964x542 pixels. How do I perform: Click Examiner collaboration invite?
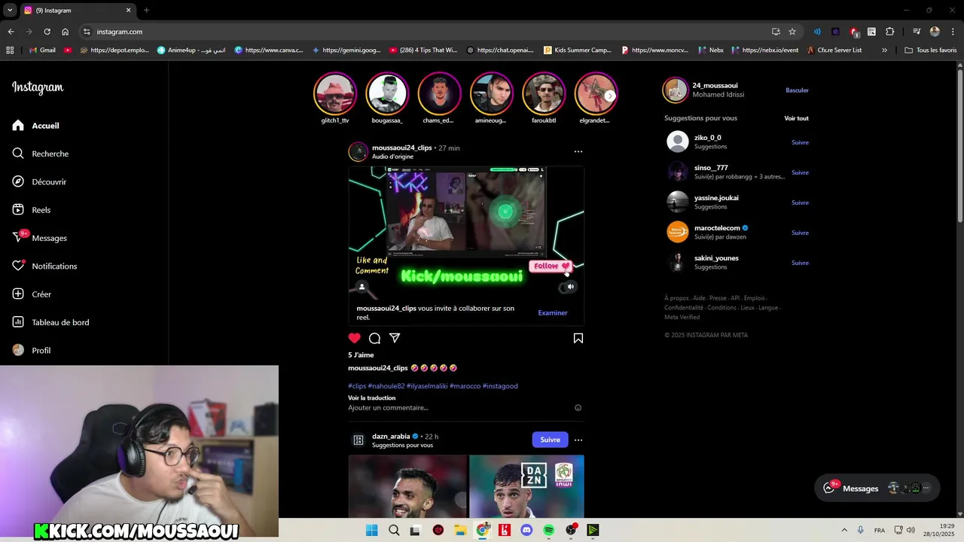[553, 312]
